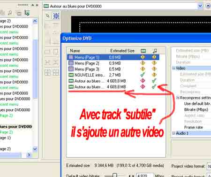Viewport: 211px width, 177px height.
Task: Collapse the Video property section
Action: click(x=173, y=68)
